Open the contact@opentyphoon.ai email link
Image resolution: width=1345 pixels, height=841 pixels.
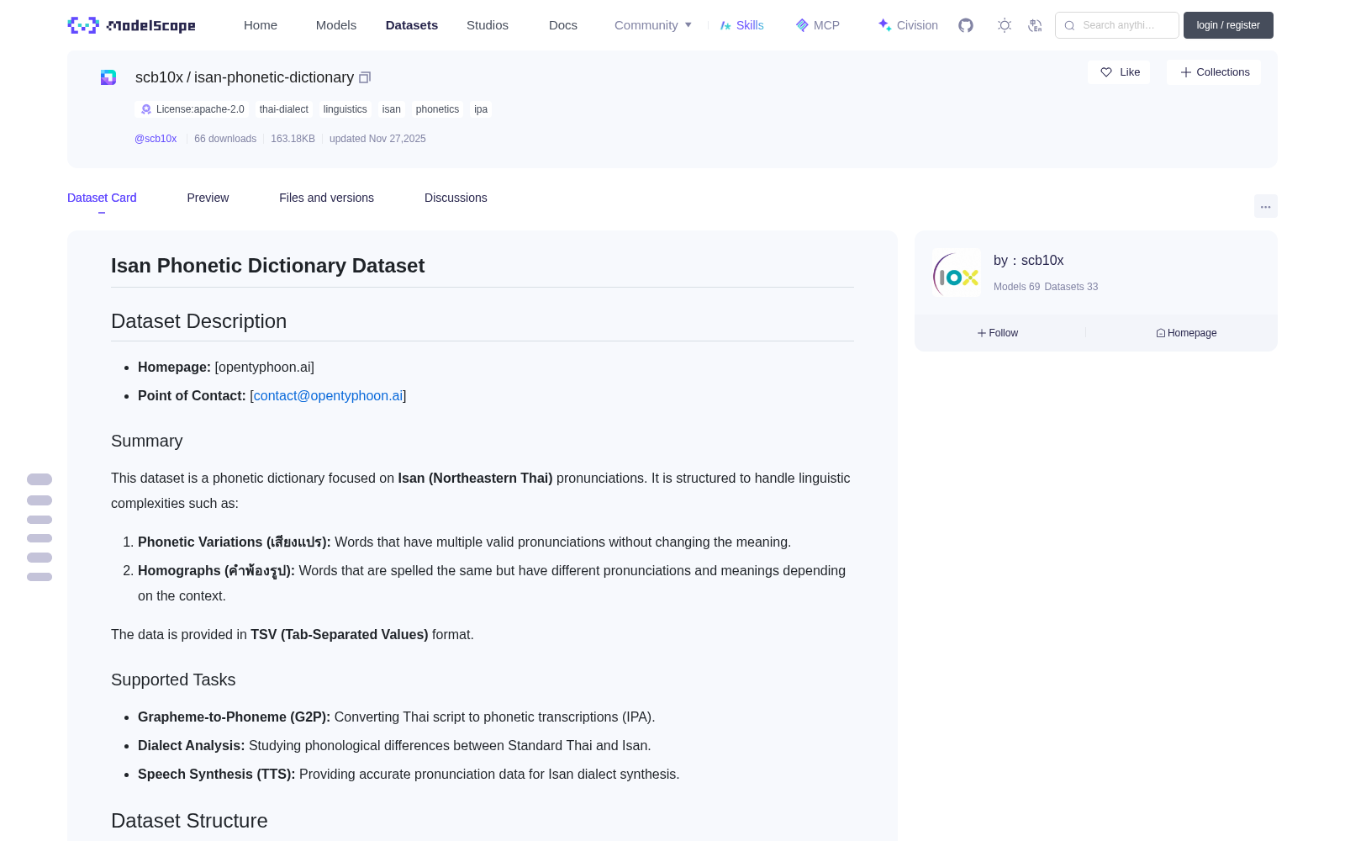(328, 395)
